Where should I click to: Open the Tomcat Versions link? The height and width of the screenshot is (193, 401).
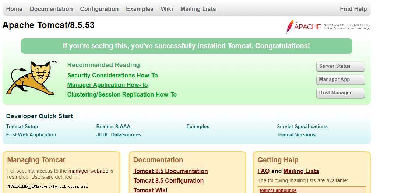pos(296,135)
